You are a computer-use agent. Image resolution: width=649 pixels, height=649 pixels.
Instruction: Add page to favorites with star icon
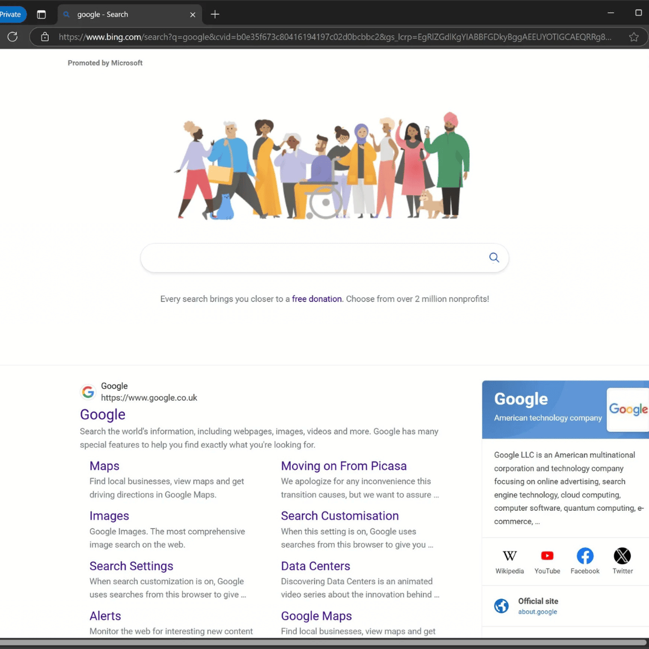point(633,37)
